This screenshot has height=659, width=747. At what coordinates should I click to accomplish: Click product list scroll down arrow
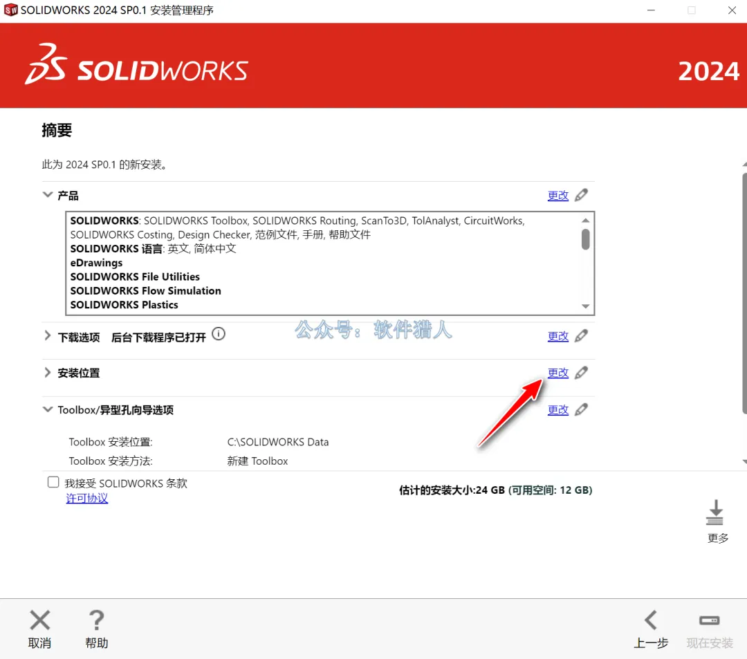tap(586, 306)
